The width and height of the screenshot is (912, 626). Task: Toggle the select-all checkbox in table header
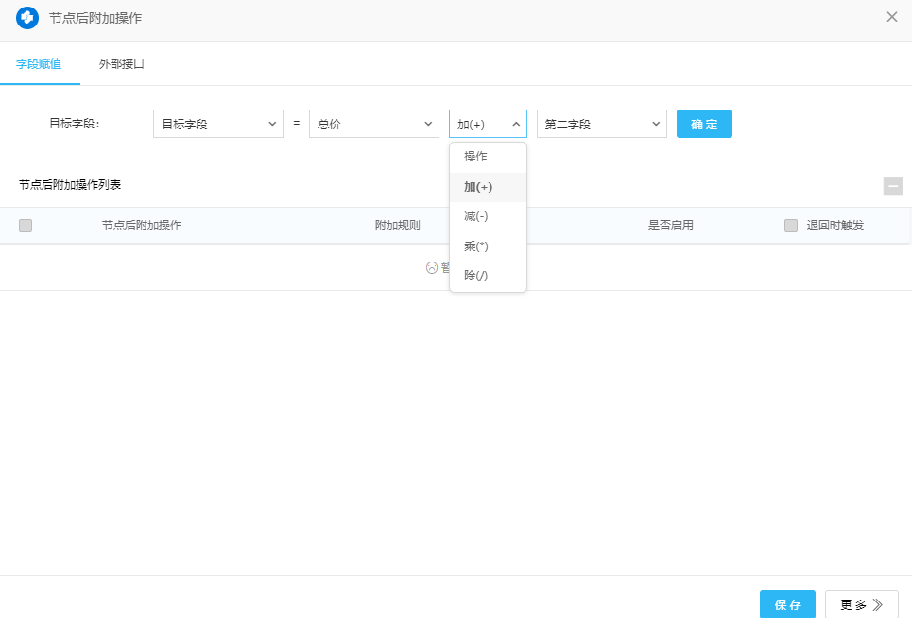(26, 226)
